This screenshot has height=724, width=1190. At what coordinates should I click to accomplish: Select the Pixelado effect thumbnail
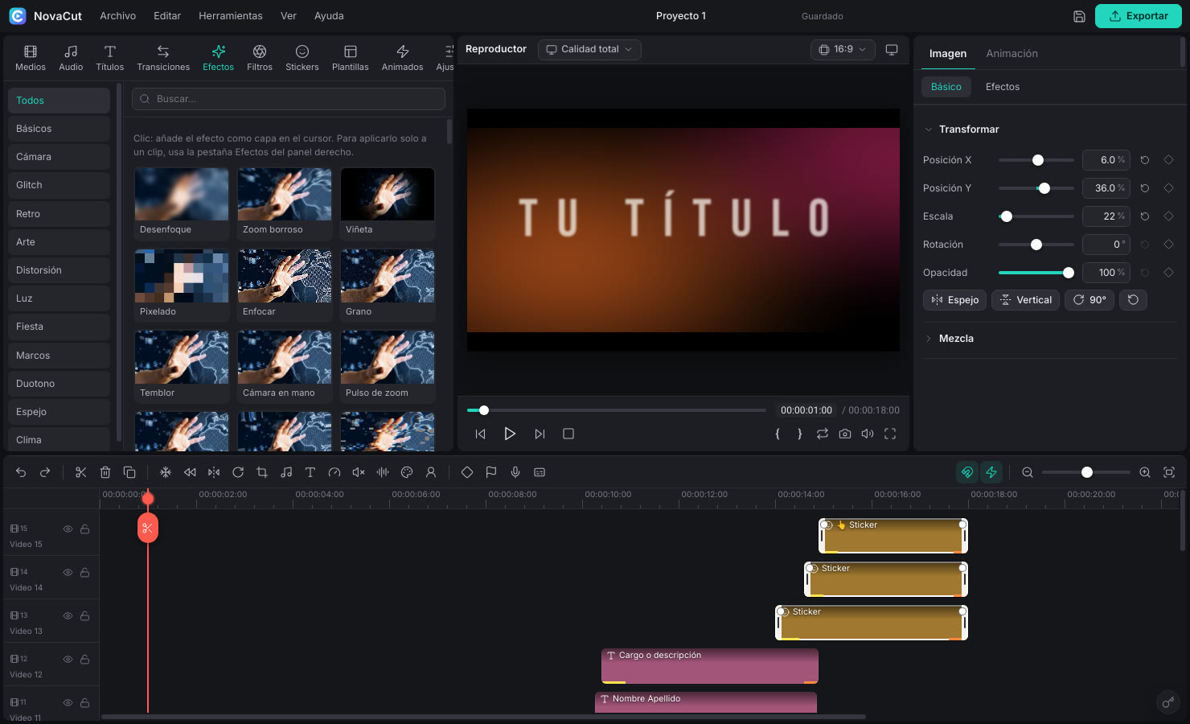pos(182,285)
